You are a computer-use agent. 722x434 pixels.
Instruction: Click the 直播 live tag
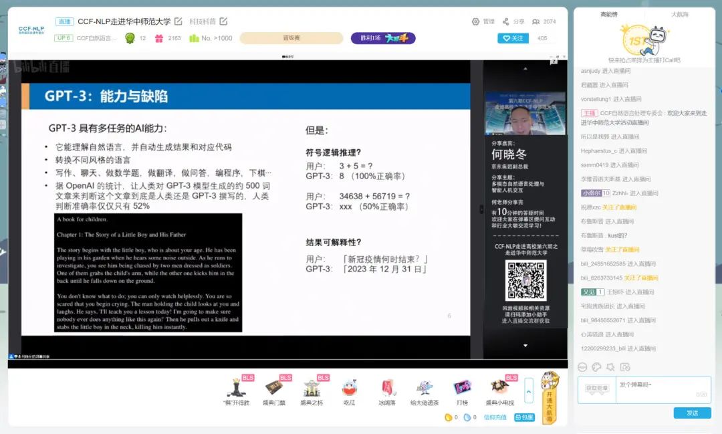coord(64,21)
